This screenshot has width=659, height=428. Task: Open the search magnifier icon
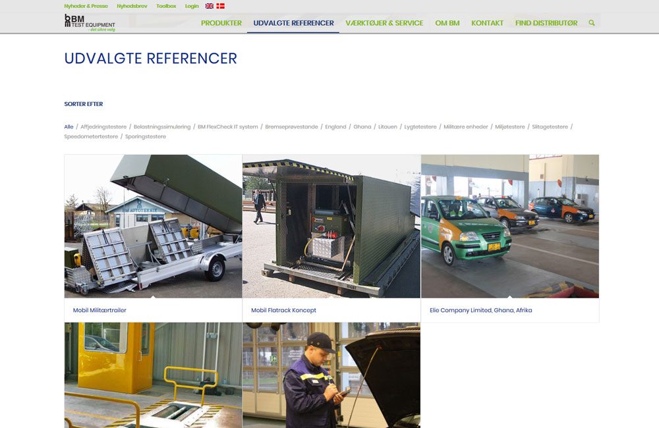click(591, 22)
